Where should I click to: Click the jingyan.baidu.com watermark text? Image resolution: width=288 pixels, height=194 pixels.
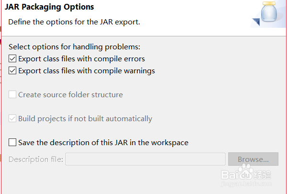246,184
